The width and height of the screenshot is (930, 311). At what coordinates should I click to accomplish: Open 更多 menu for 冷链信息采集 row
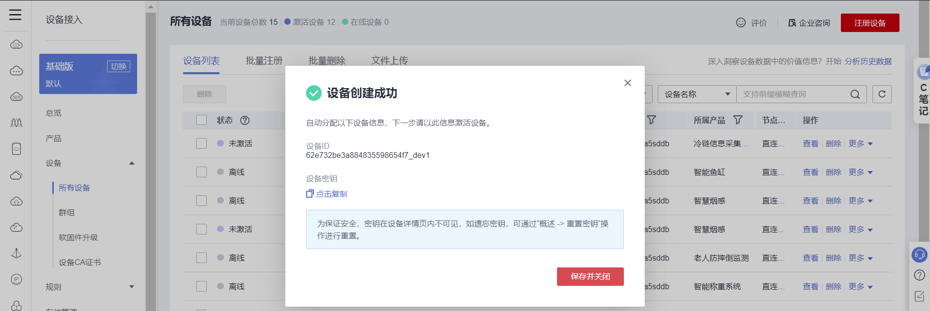[x=861, y=144]
